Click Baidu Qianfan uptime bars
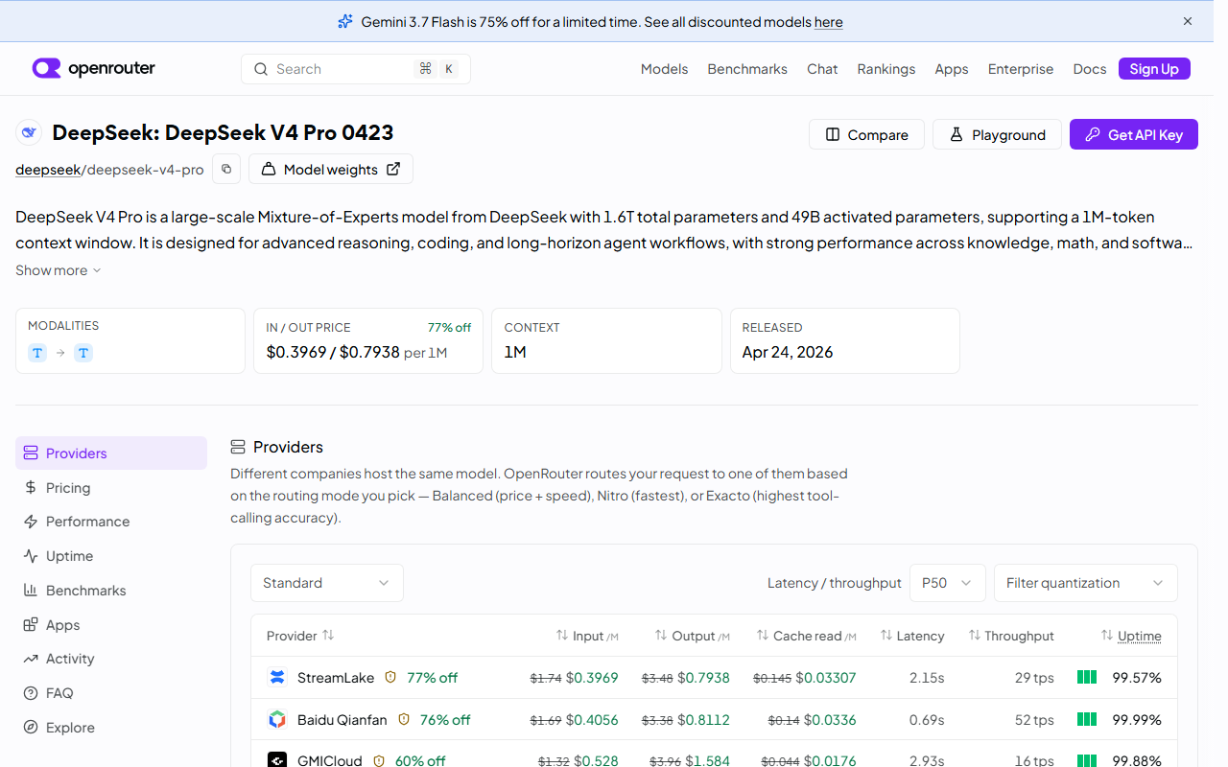The width and height of the screenshot is (1228, 767). (x=1087, y=719)
